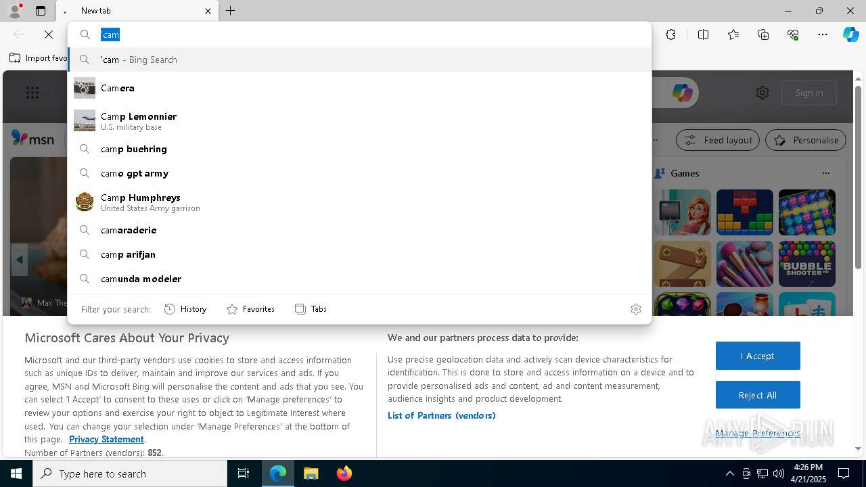Open the block puzzle game thumbnail
This screenshot has height=487, width=866.
(745, 212)
